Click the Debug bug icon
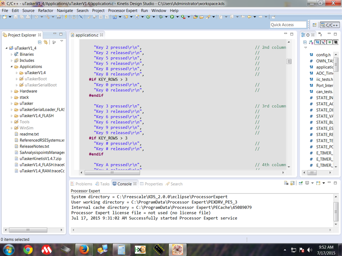 point(161,17)
